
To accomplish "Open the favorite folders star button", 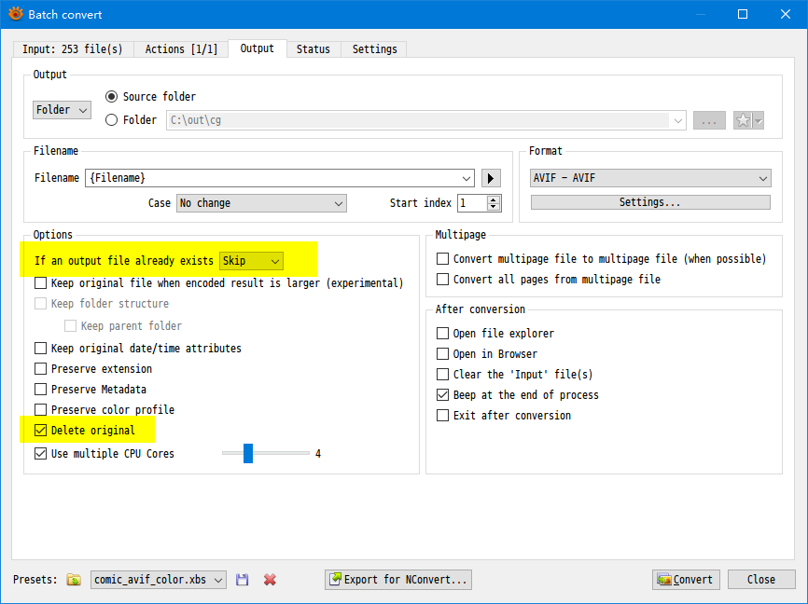I will (747, 120).
